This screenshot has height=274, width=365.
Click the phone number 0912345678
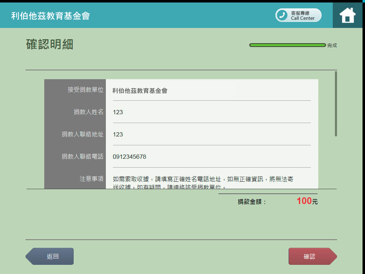coord(129,157)
